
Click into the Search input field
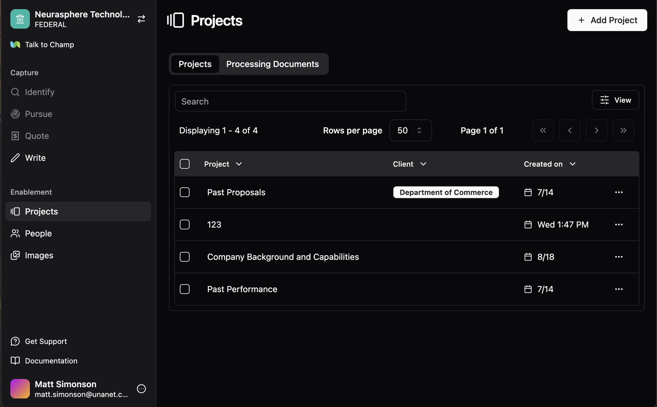pos(290,101)
